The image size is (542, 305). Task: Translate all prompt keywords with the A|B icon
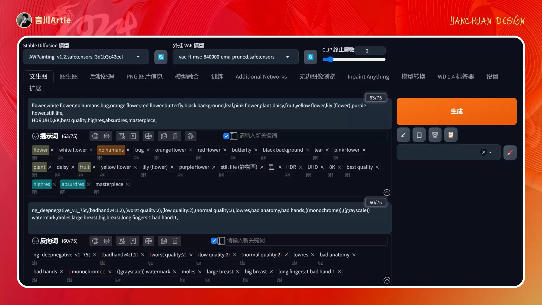point(148,136)
